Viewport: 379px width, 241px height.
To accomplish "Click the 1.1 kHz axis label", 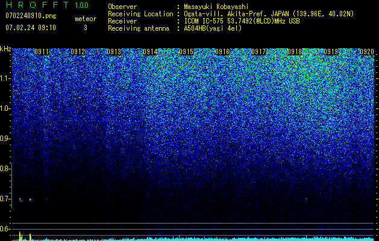I will (x=5, y=78).
